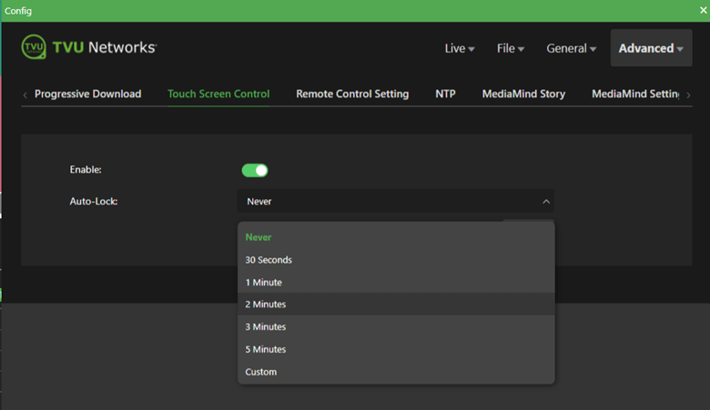Switch to the Progressive Download tab
The height and width of the screenshot is (410, 710).
(88, 94)
